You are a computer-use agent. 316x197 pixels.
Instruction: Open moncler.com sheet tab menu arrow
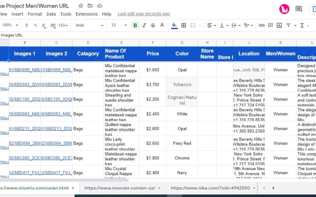point(159,188)
